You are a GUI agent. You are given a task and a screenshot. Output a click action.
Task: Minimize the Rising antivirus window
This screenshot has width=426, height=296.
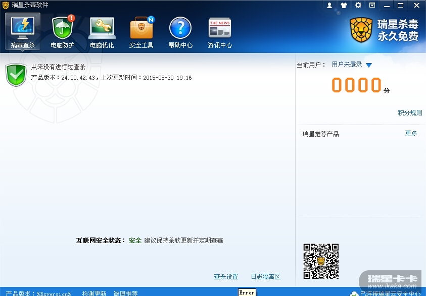pyautogui.click(x=387, y=5)
